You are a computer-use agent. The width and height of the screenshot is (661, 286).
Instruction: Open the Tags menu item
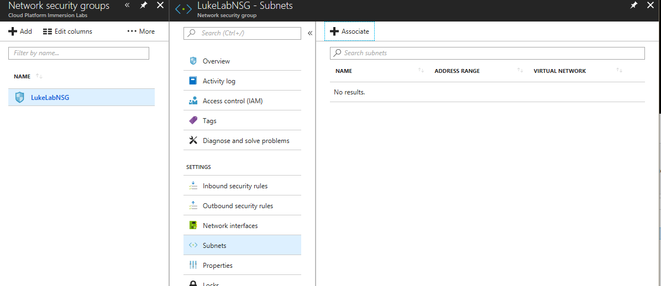tap(243, 120)
